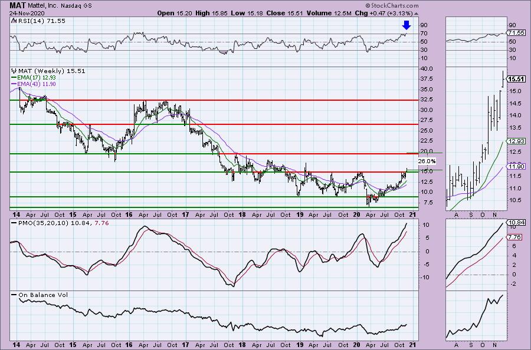Click the Close 15.51 header value
This screenshot has height=350, width=531.
(285, 13)
